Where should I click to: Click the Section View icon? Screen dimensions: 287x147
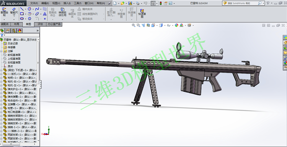pos(148,25)
